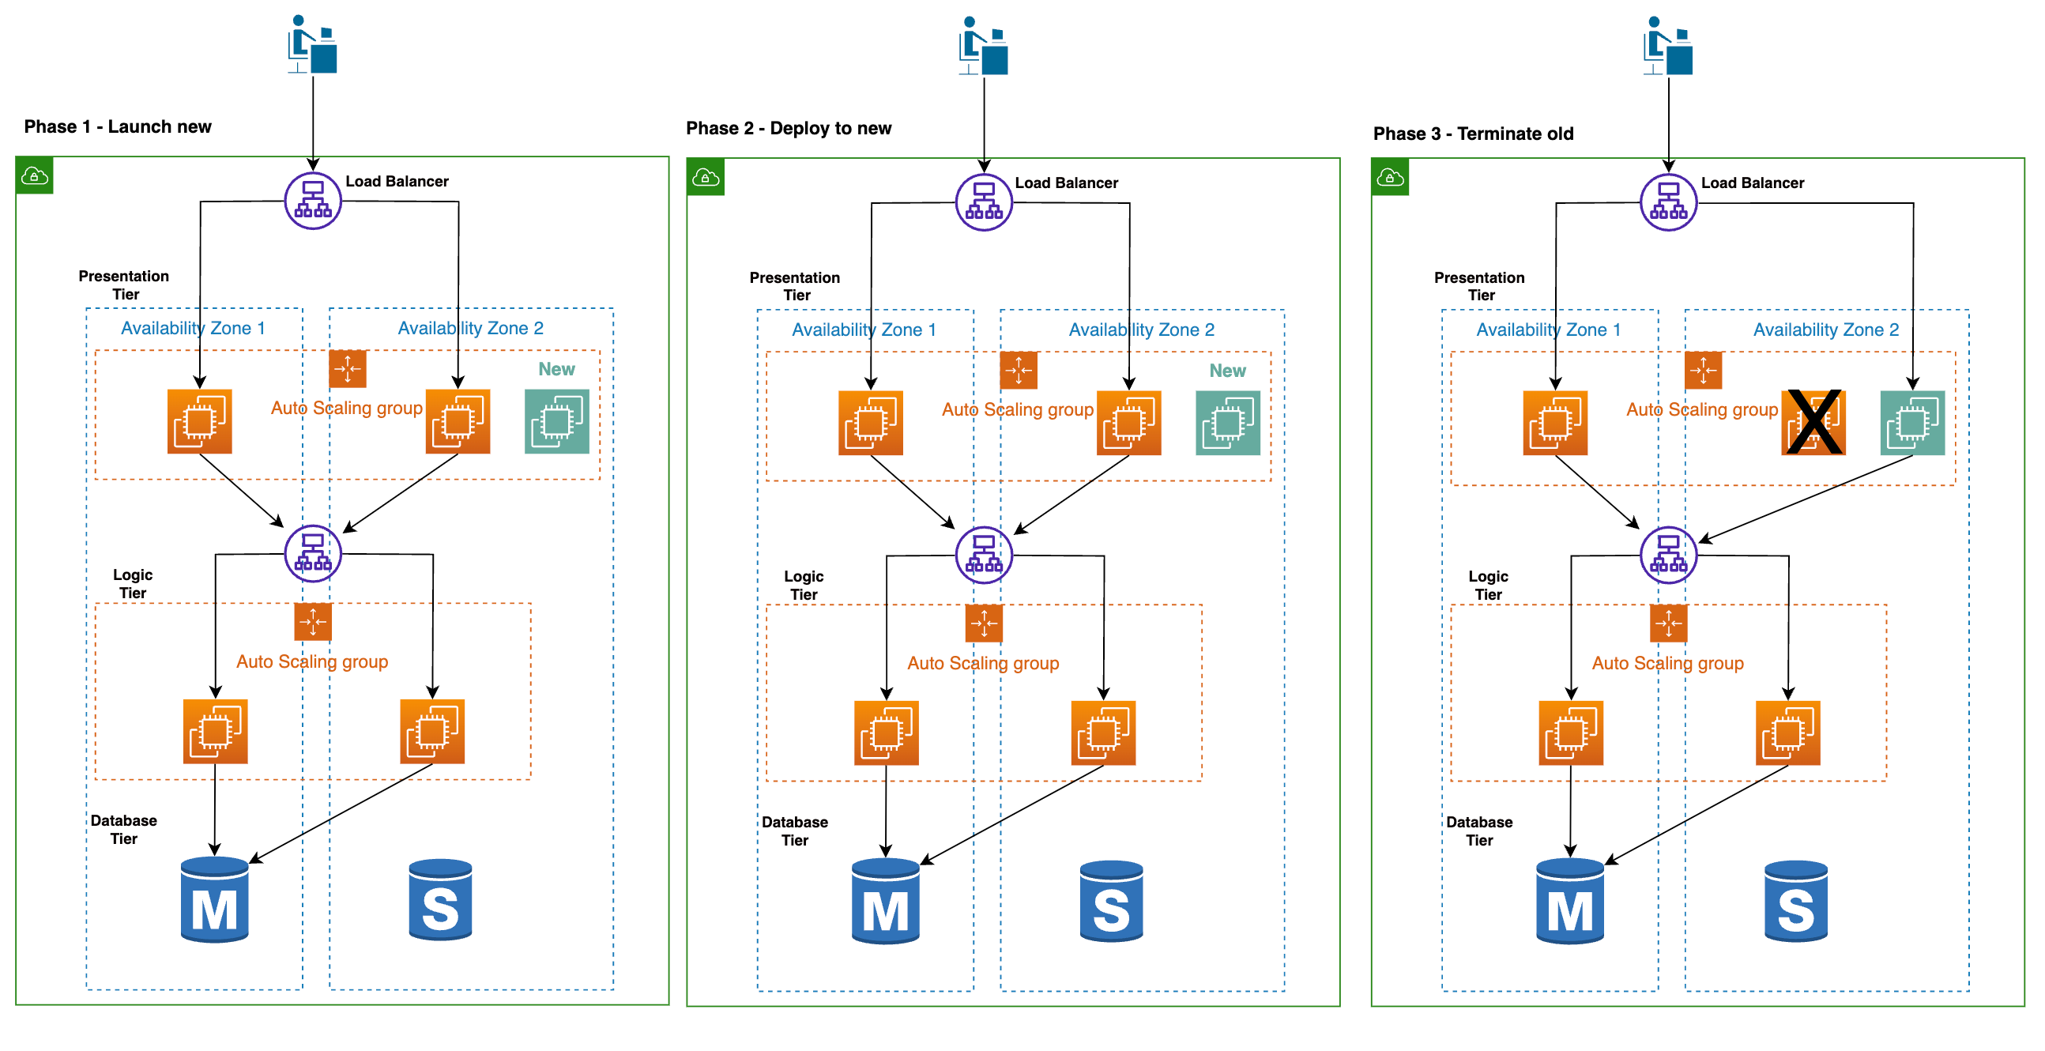Click Phase 2 Zone 1 presentation instance
This screenshot has height=1051, width=2045.
click(x=870, y=423)
